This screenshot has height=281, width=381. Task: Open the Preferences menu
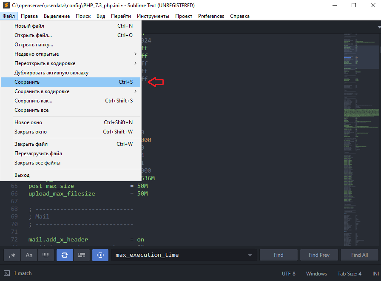point(211,16)
